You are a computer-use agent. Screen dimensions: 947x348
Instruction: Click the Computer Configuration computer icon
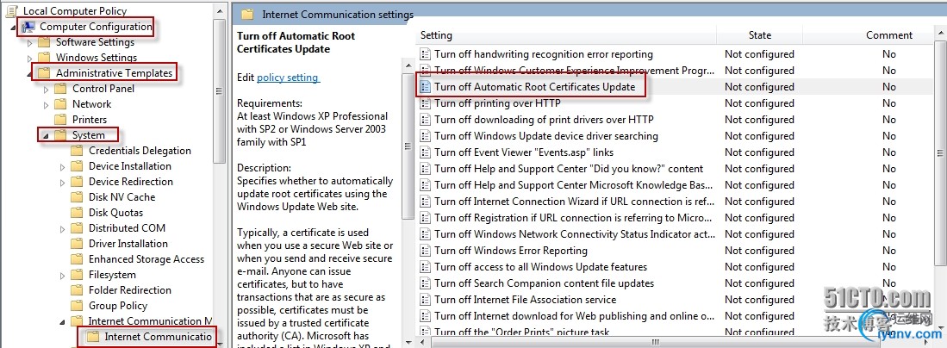(x=28, y=27)
